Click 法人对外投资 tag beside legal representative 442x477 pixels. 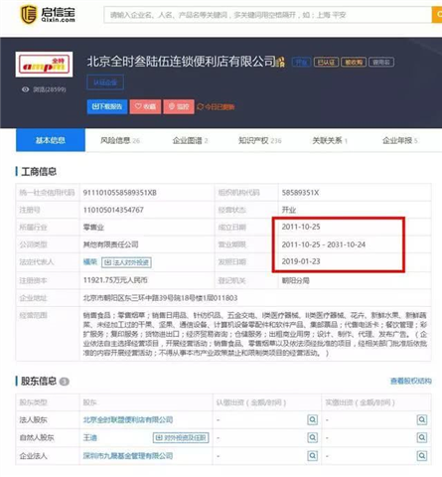tap(126, 262)
